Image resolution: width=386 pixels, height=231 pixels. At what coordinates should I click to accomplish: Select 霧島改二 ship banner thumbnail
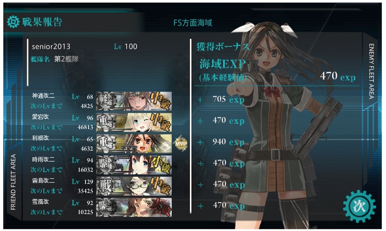[x=134, y=186]
